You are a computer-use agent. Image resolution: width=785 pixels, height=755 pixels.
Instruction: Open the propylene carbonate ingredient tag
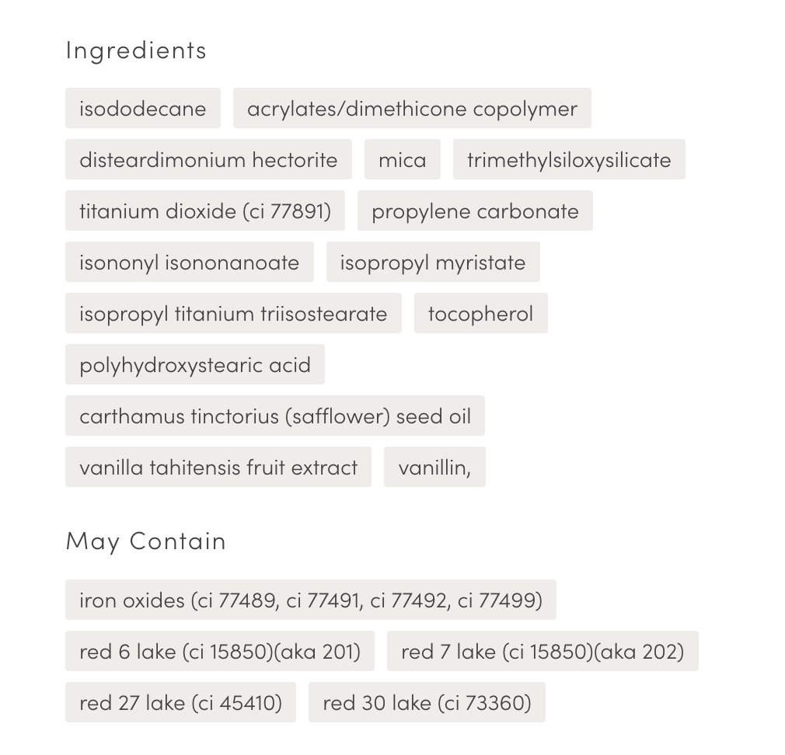pyautogui.click(x=475, y=210)
